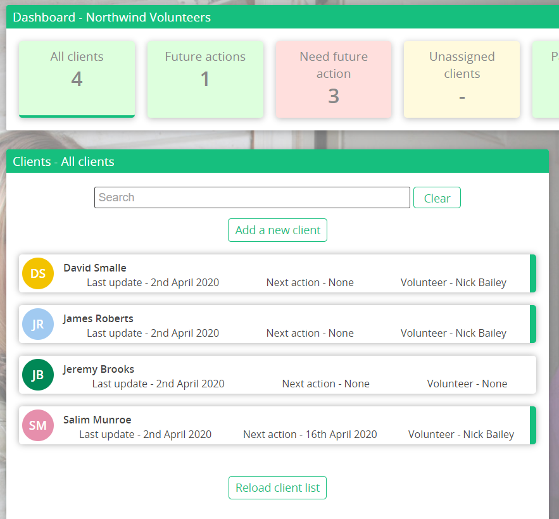
Task: Open the Unassigned clients card
Action: [x=462, y=79]
